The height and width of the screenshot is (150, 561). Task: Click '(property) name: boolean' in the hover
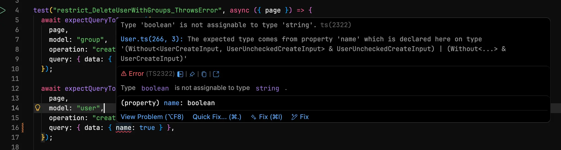click(x=168, y=103)
